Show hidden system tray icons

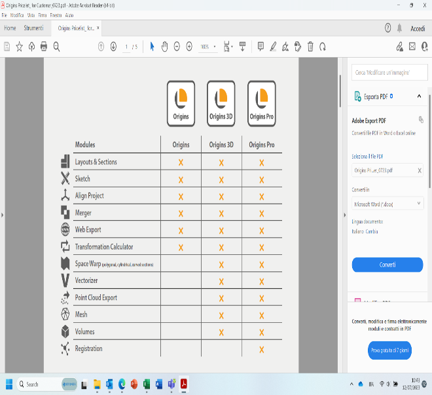[x=351, y=384]
